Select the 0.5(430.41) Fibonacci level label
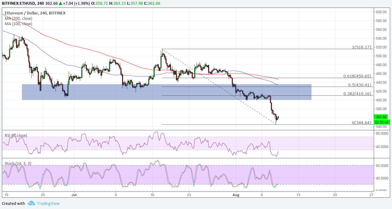Screen dimensions: 392x209 pos(359,85)
